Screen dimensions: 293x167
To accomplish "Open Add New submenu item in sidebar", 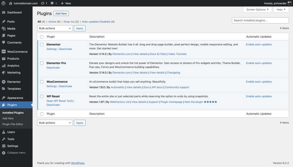I will tap(8, 118).
